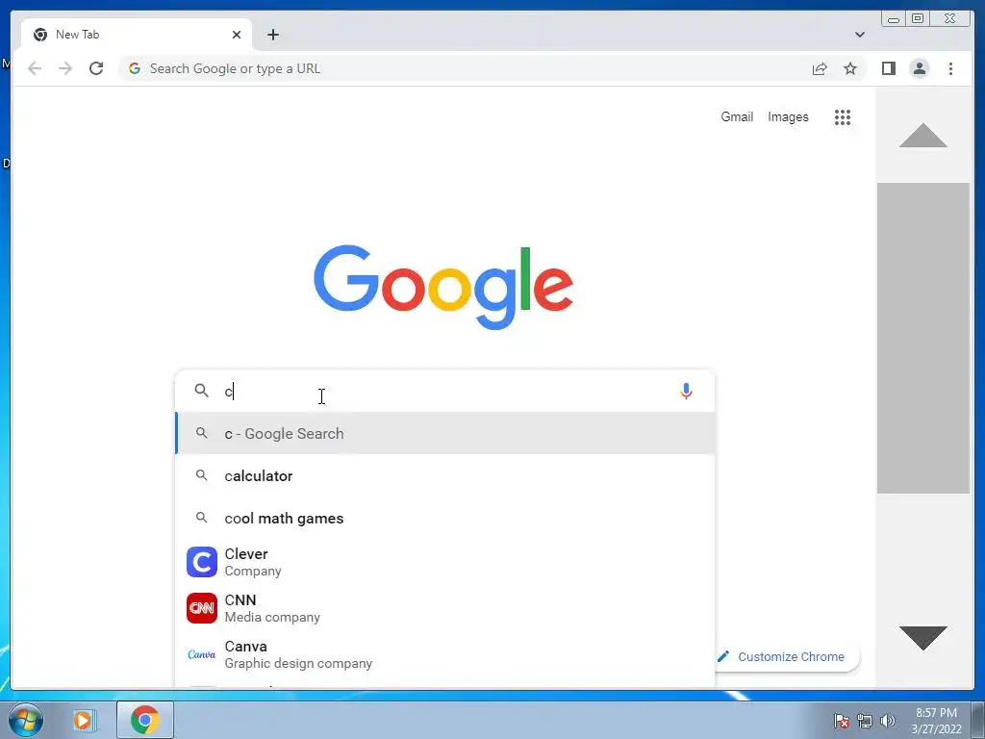Bookmark this tab with the star
The height and width of the screenshot is (739, 985).
click(x=850, y=68)
